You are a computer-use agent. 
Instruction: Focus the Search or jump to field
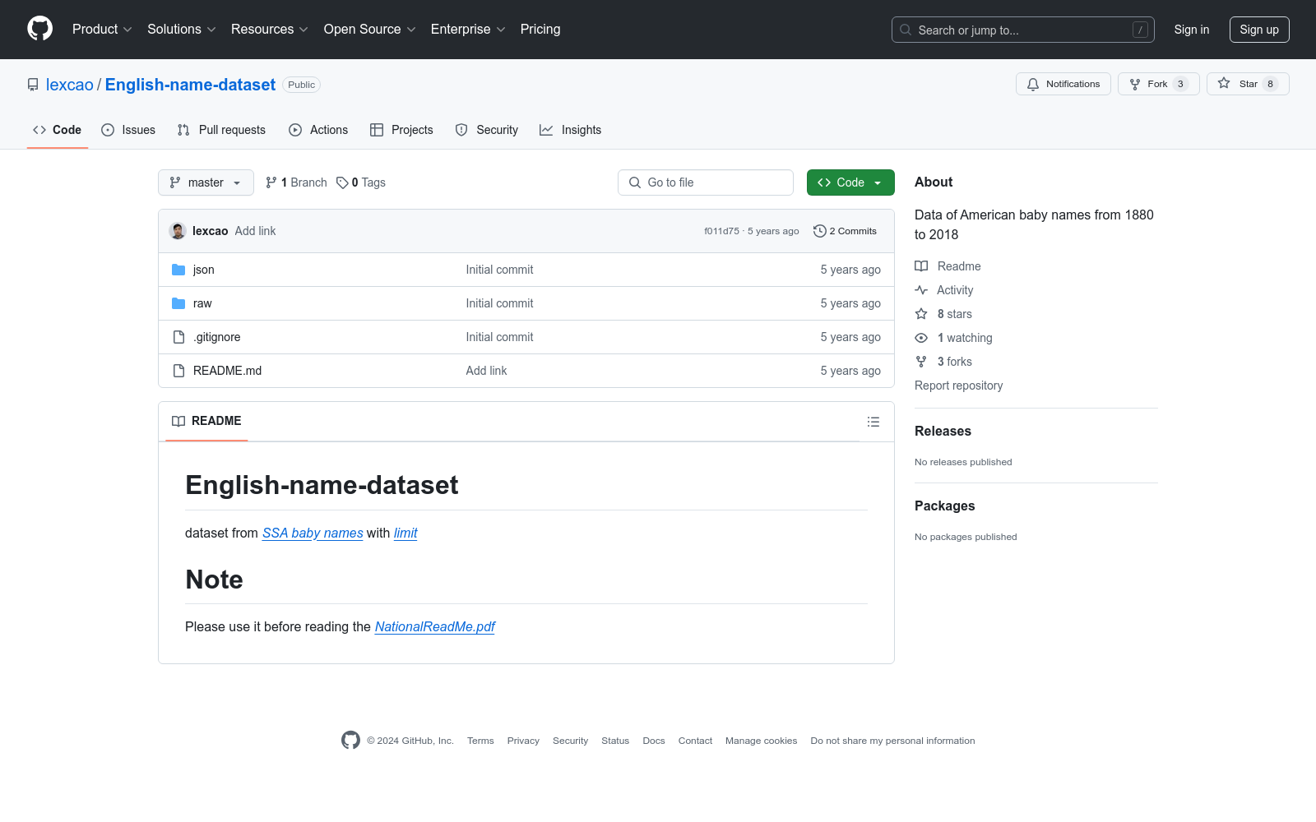tap(1023, 30)
